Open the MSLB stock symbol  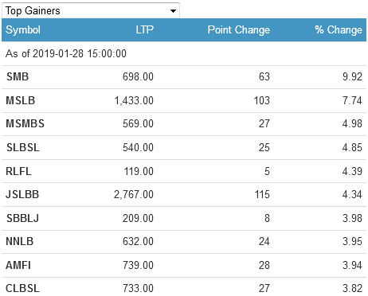tap(21, 100)
